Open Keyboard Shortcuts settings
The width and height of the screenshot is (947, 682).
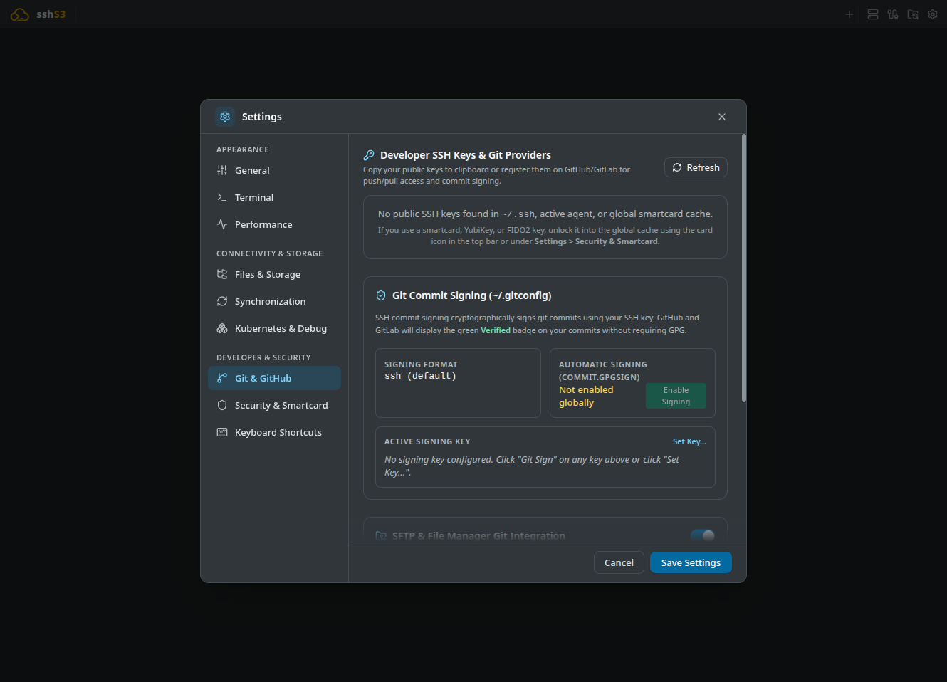click(274, 432)
